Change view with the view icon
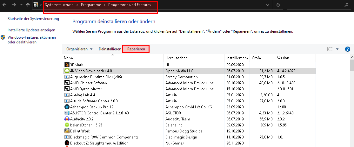Viewport: 354px width, 147px height. [x=330, y=49]
